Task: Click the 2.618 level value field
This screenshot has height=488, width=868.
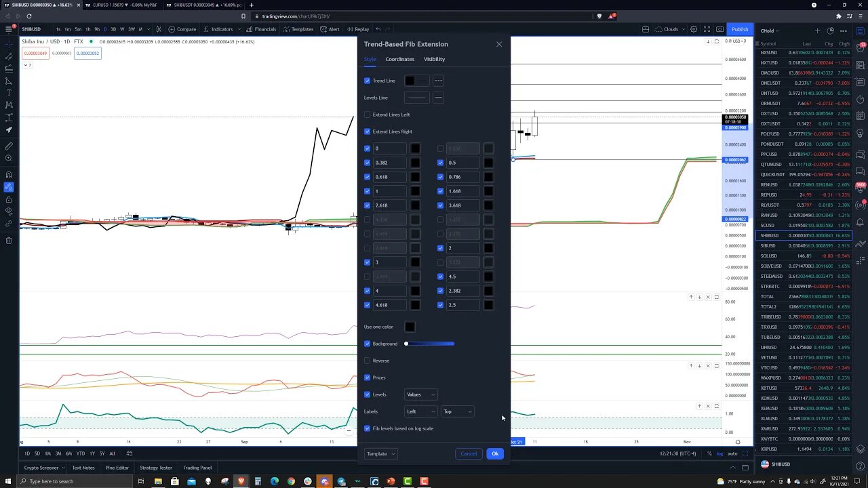Action: (x=389, y=205)
